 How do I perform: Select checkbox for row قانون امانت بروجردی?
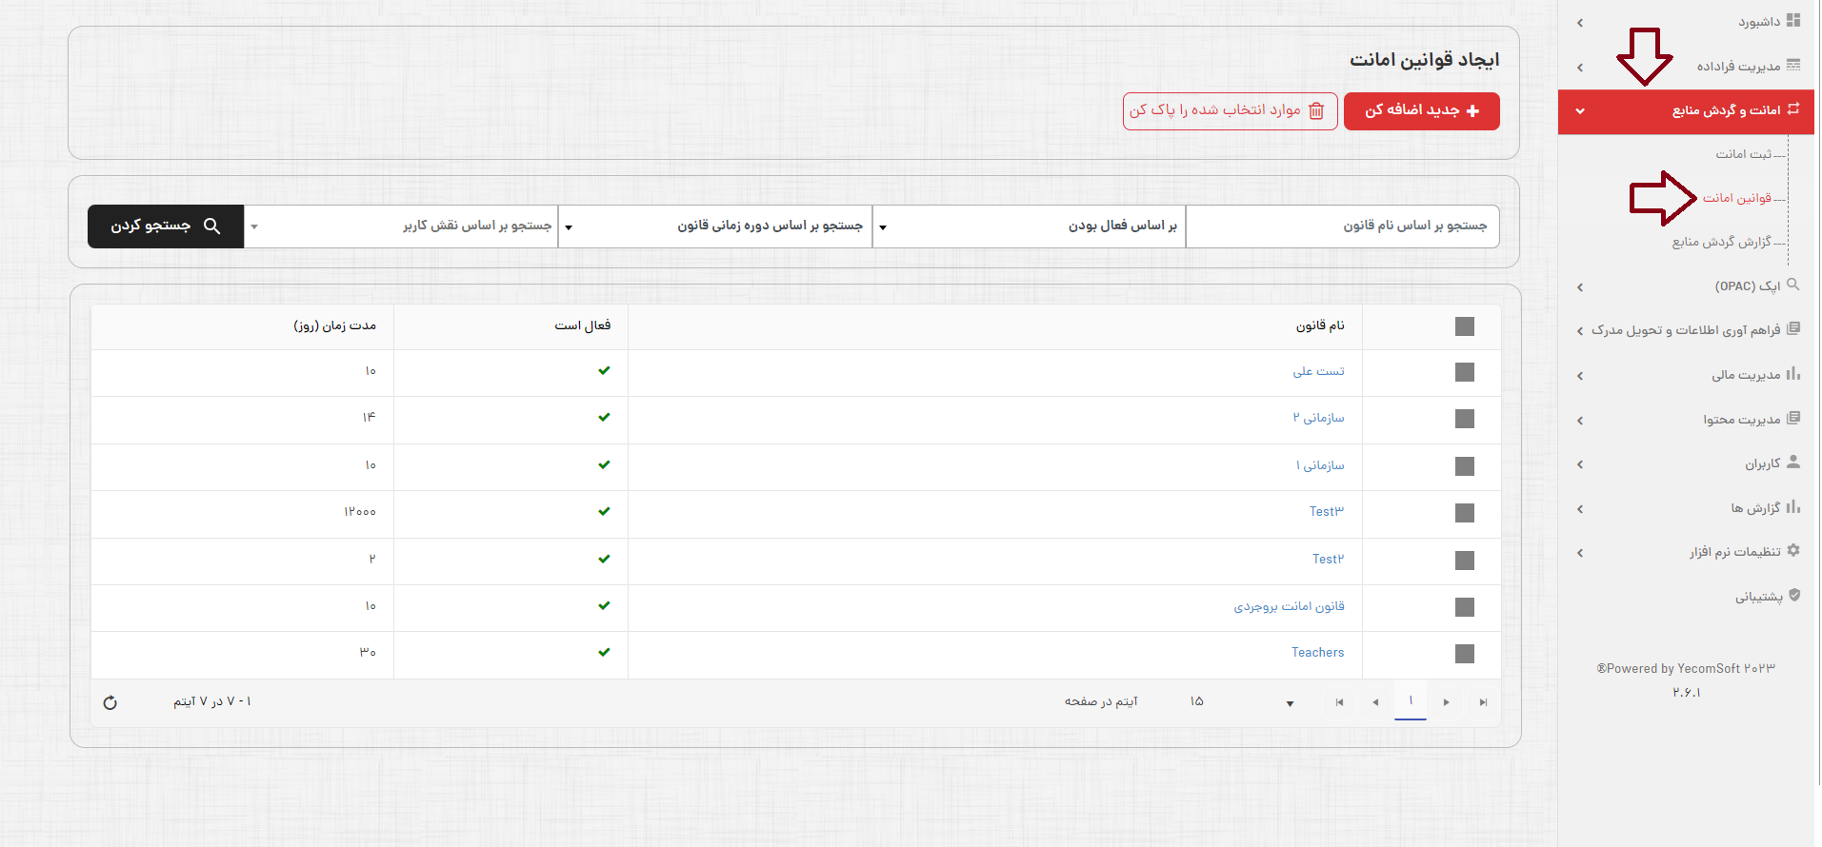[x=1465, y=607]
